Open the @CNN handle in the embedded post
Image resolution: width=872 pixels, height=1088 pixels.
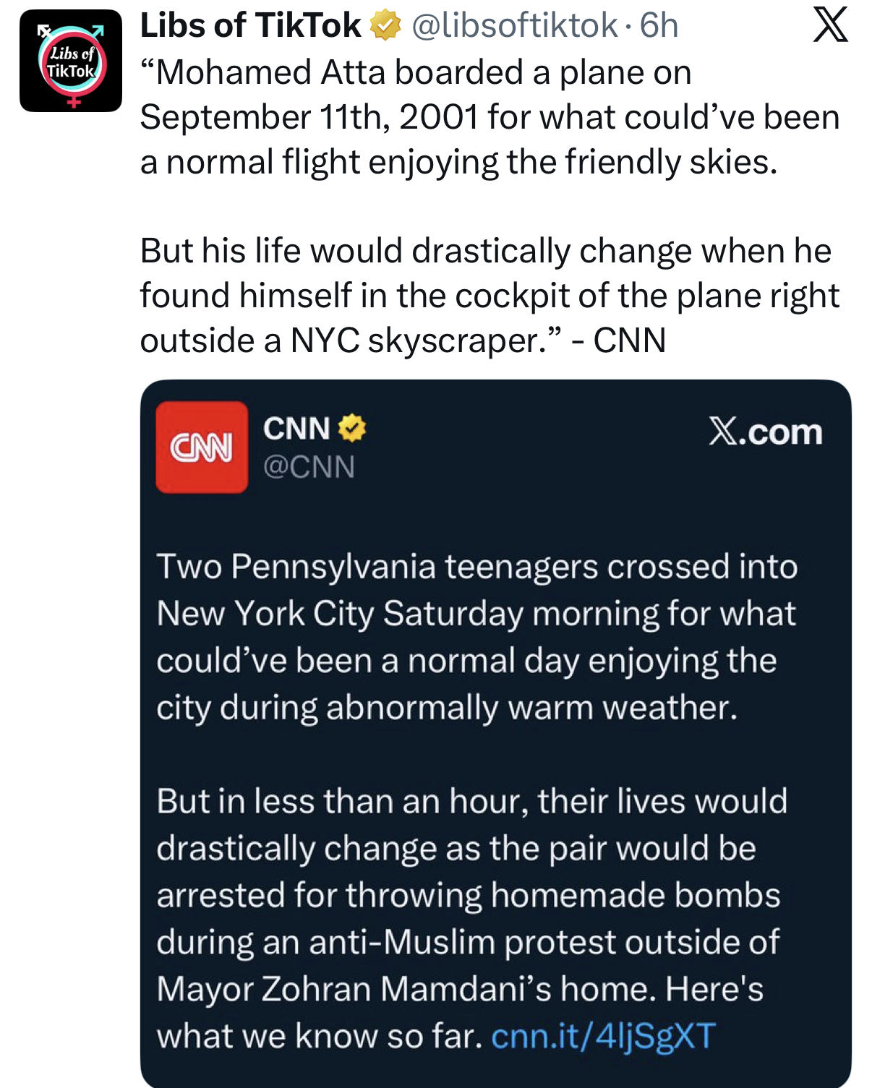point(310,467)
